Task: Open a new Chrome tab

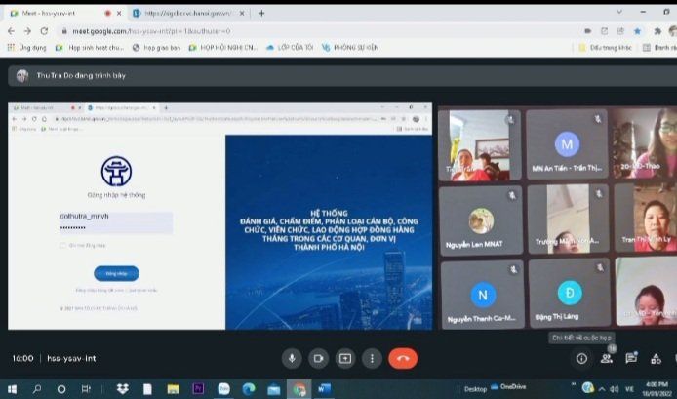Action: click(260, 13)
